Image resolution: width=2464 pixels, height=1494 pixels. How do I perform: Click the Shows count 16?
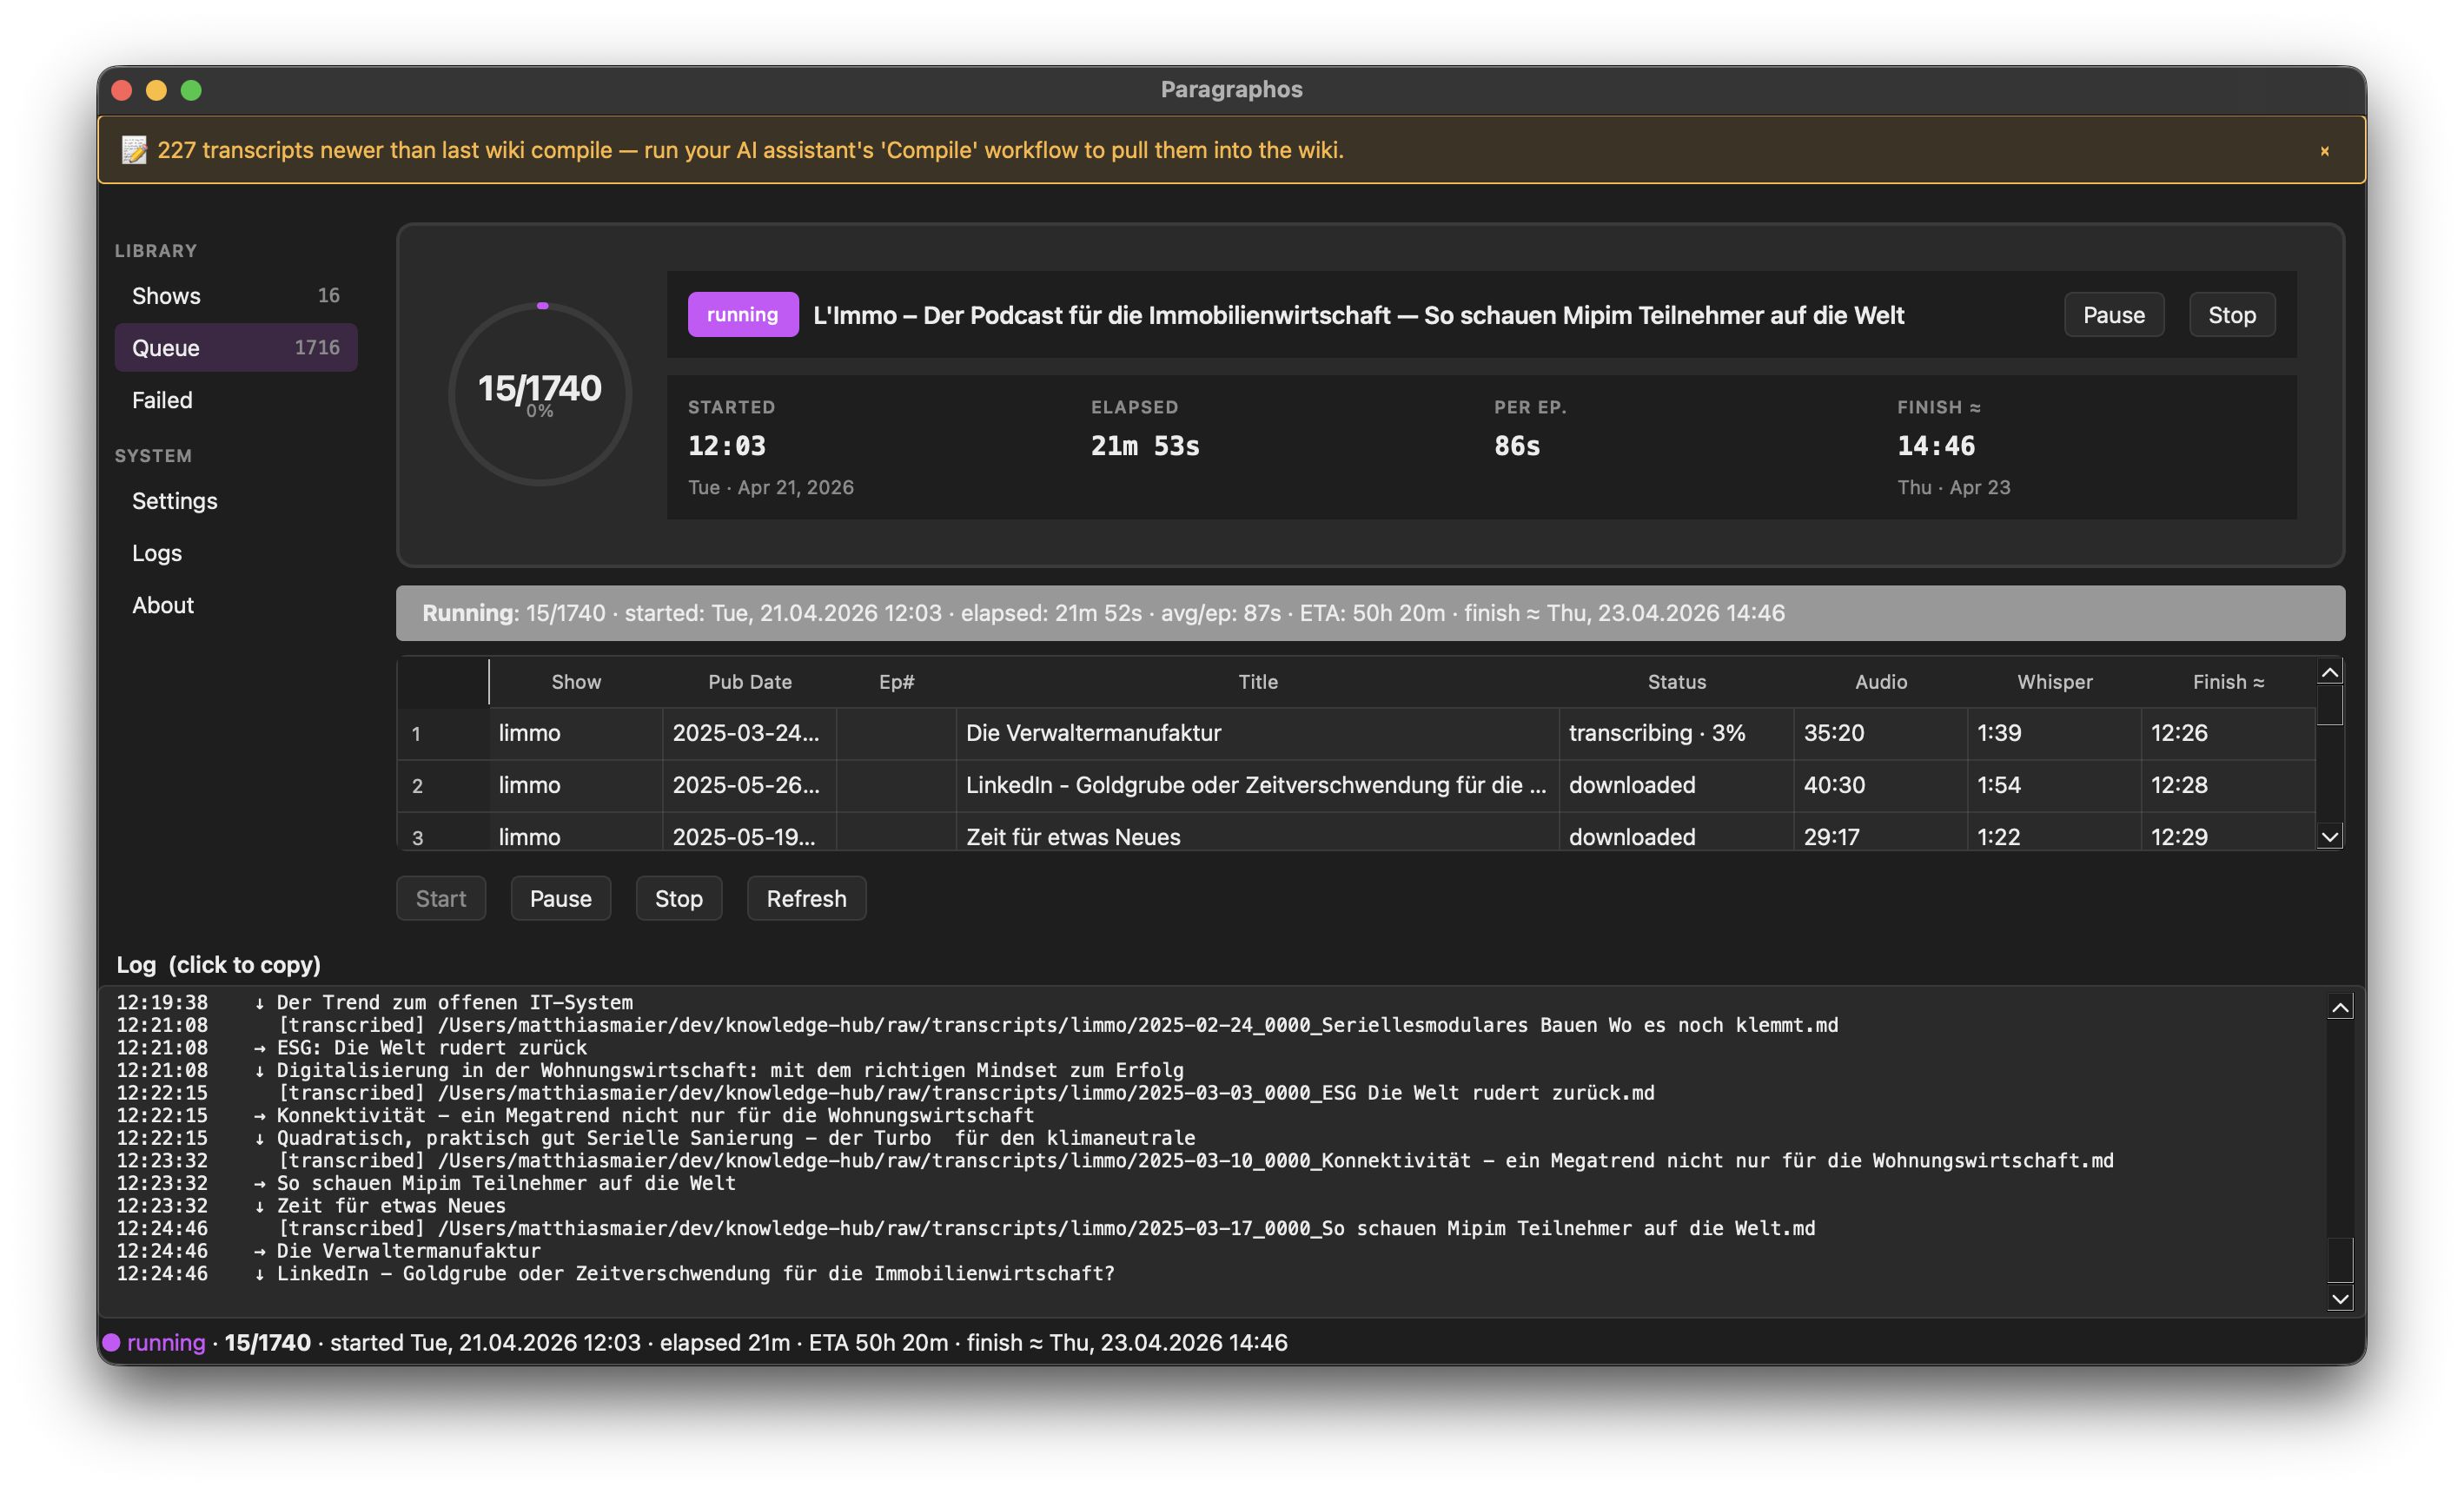click(x=329, y=295)
